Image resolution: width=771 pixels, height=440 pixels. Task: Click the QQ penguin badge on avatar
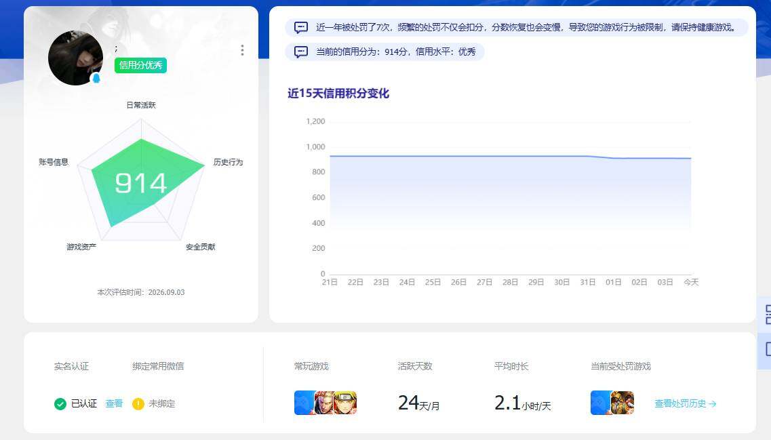click(x=96, y=78)
